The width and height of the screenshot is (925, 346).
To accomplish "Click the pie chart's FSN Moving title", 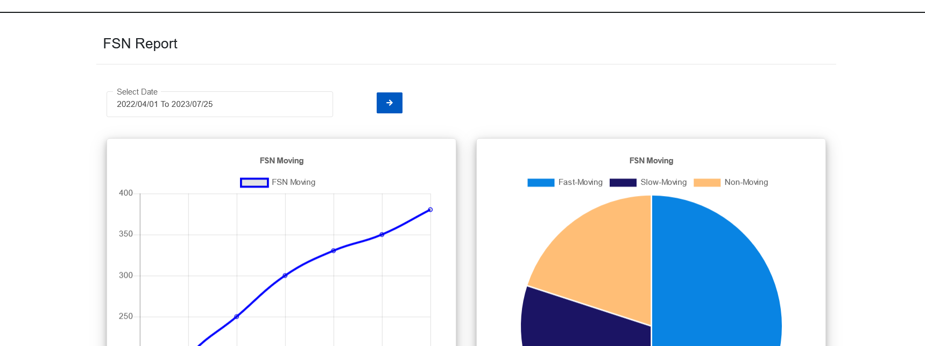I will pyautogui.click(x=651, y=161).
